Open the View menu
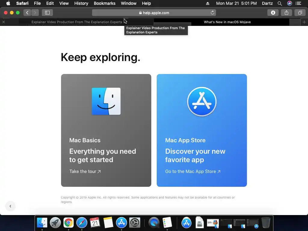This screenshot has height=231, width=308. tap(64, 3)
